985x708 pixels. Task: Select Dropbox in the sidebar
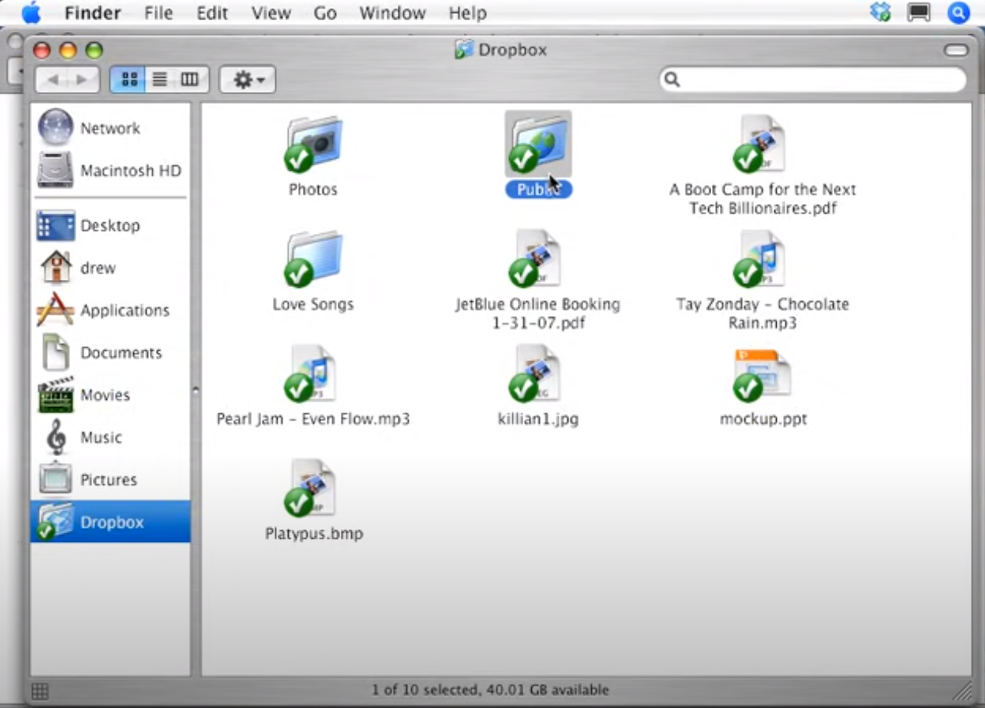coord(110,522)
